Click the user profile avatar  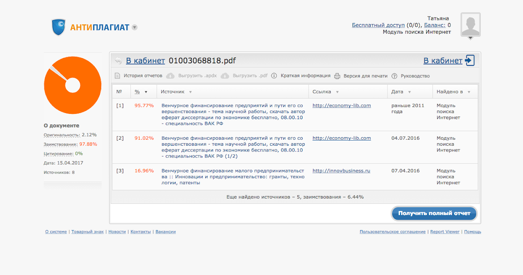(x=470, y=25)
